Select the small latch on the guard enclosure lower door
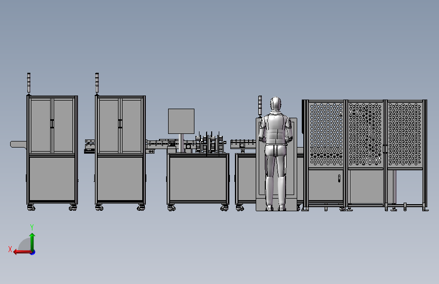Image resolution: width=439 pixels, height=284 pixels. (x=339, y=178)
